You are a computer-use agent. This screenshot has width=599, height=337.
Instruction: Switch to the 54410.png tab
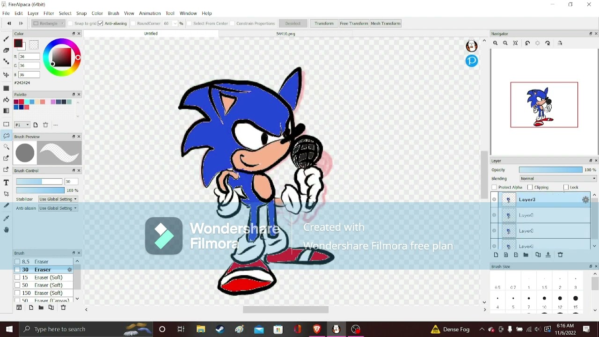(285, 34)
